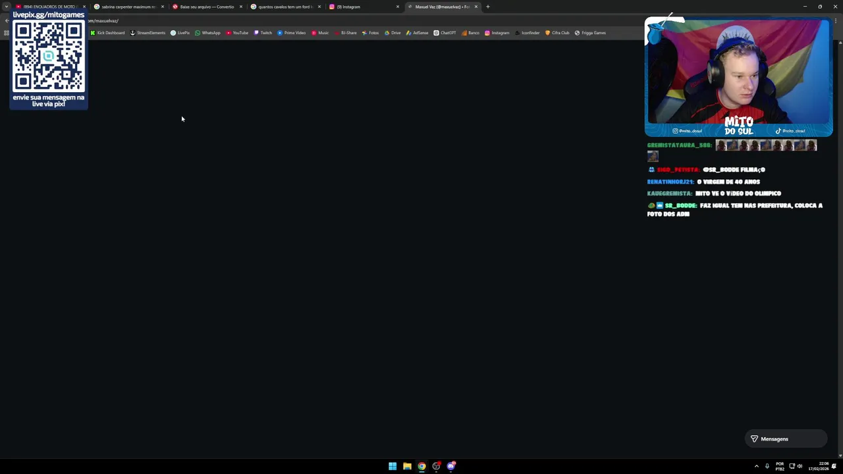This screenshot has height=474, width=843.
Task: Open the Banco bookmark
Action: pyautogui.click(x=470, y=33)
